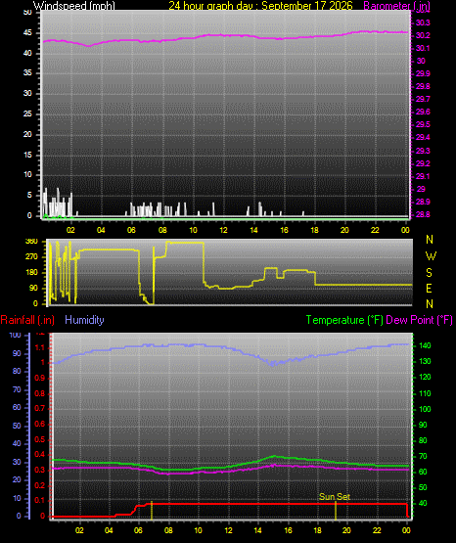The height and width of the screenshot is (543, 456).
Task: Click the Humidity legend label
Action: (x=84, y=320)
